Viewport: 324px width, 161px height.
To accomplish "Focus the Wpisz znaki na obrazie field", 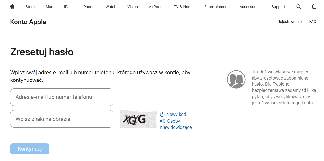I will click(x=62, y=119).
